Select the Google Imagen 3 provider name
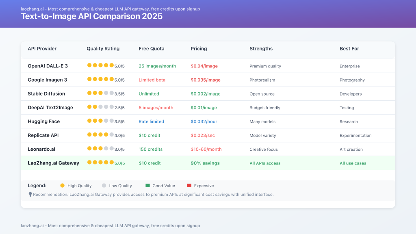This screenshot has height=234, width=416. (47, 80)
